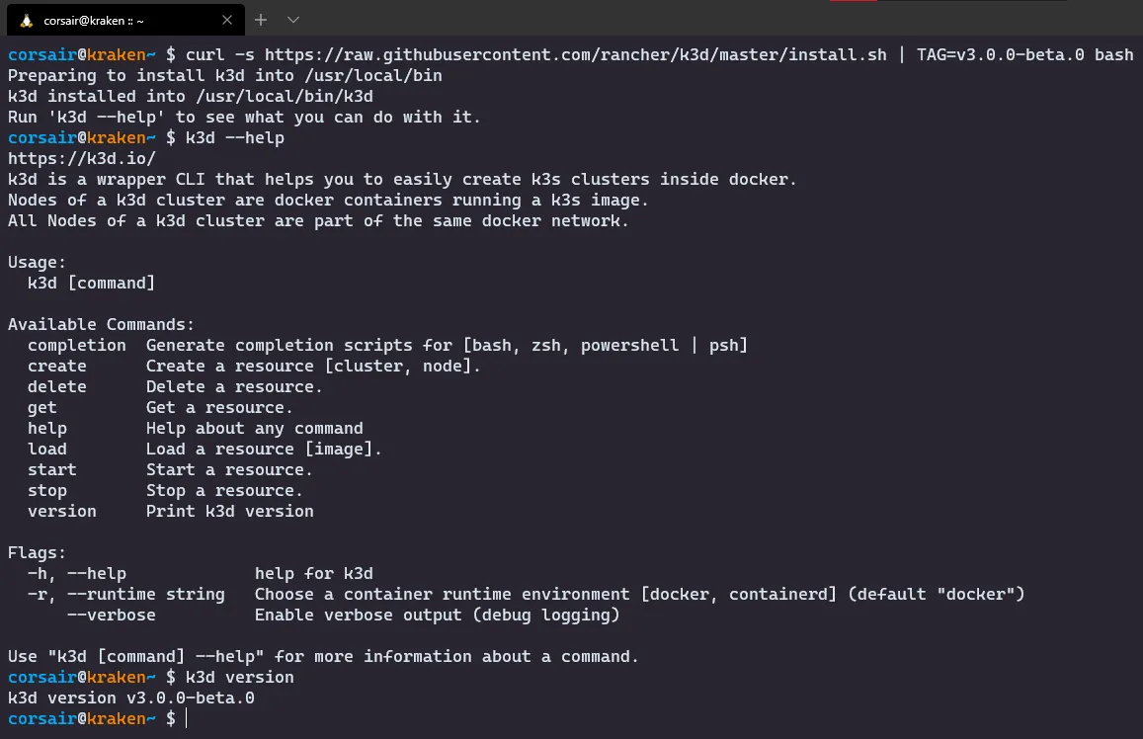Expand the new tab profile dropdown chevron
The image size is (1143, 739).
pyautogui.click(x=293, y=20)
